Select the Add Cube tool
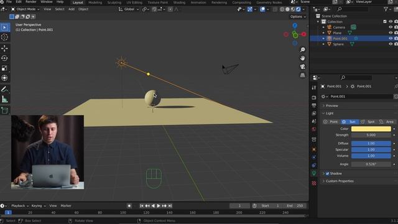The height and width of the screenshot is (224, 398). tap(4, 110)
